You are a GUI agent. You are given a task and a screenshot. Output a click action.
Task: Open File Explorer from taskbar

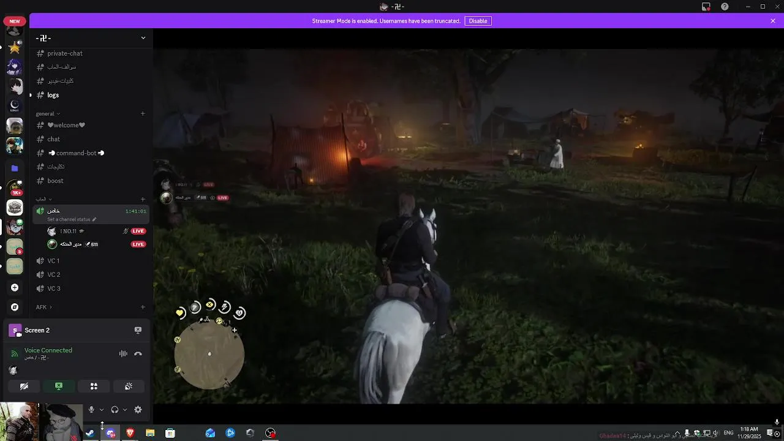[x=150, y=433]
